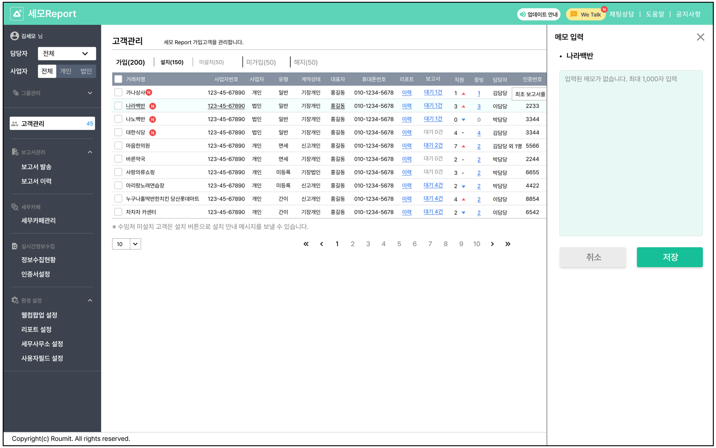Click the 취소 button
This screenshot has width=716, height=448.
[x=592, y=257]
